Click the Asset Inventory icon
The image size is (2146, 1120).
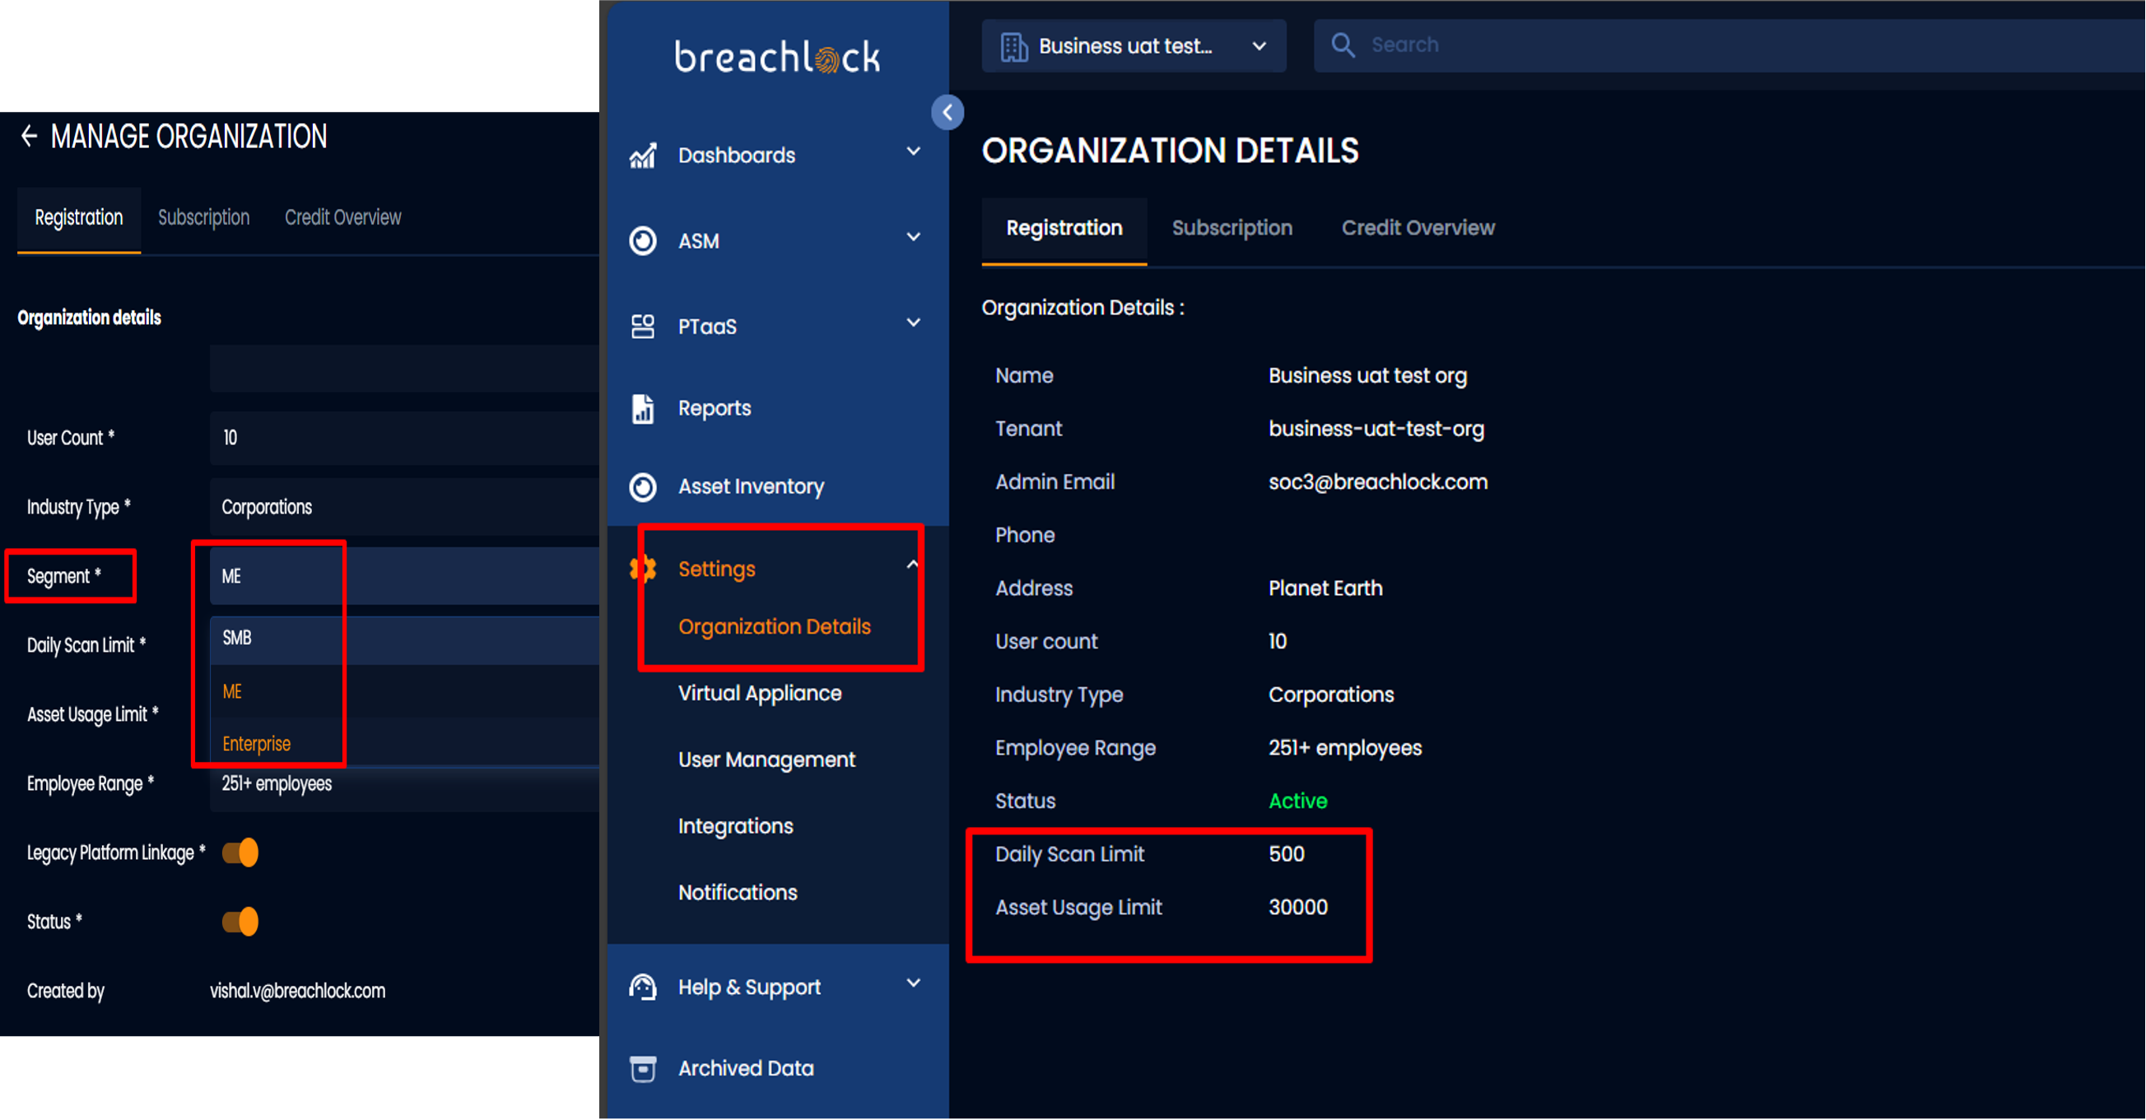pyautogui.click(x=643, y=486)
